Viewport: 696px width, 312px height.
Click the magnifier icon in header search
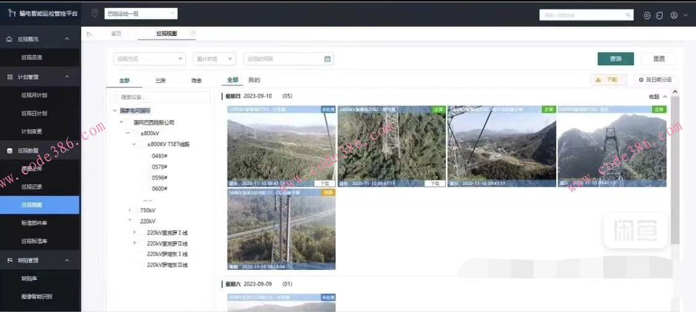click(x=628, y=15)
